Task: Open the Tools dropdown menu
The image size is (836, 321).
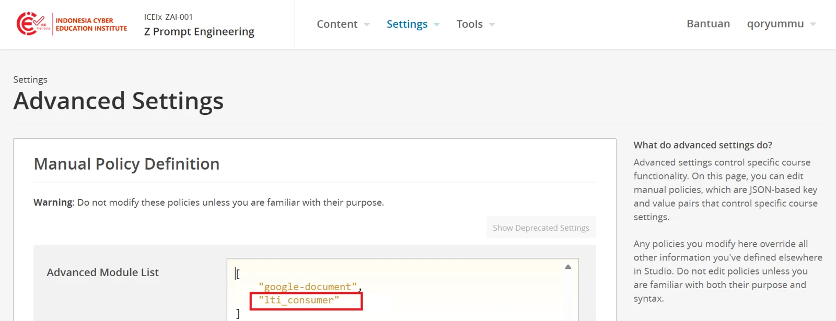Action: point(475,24)
